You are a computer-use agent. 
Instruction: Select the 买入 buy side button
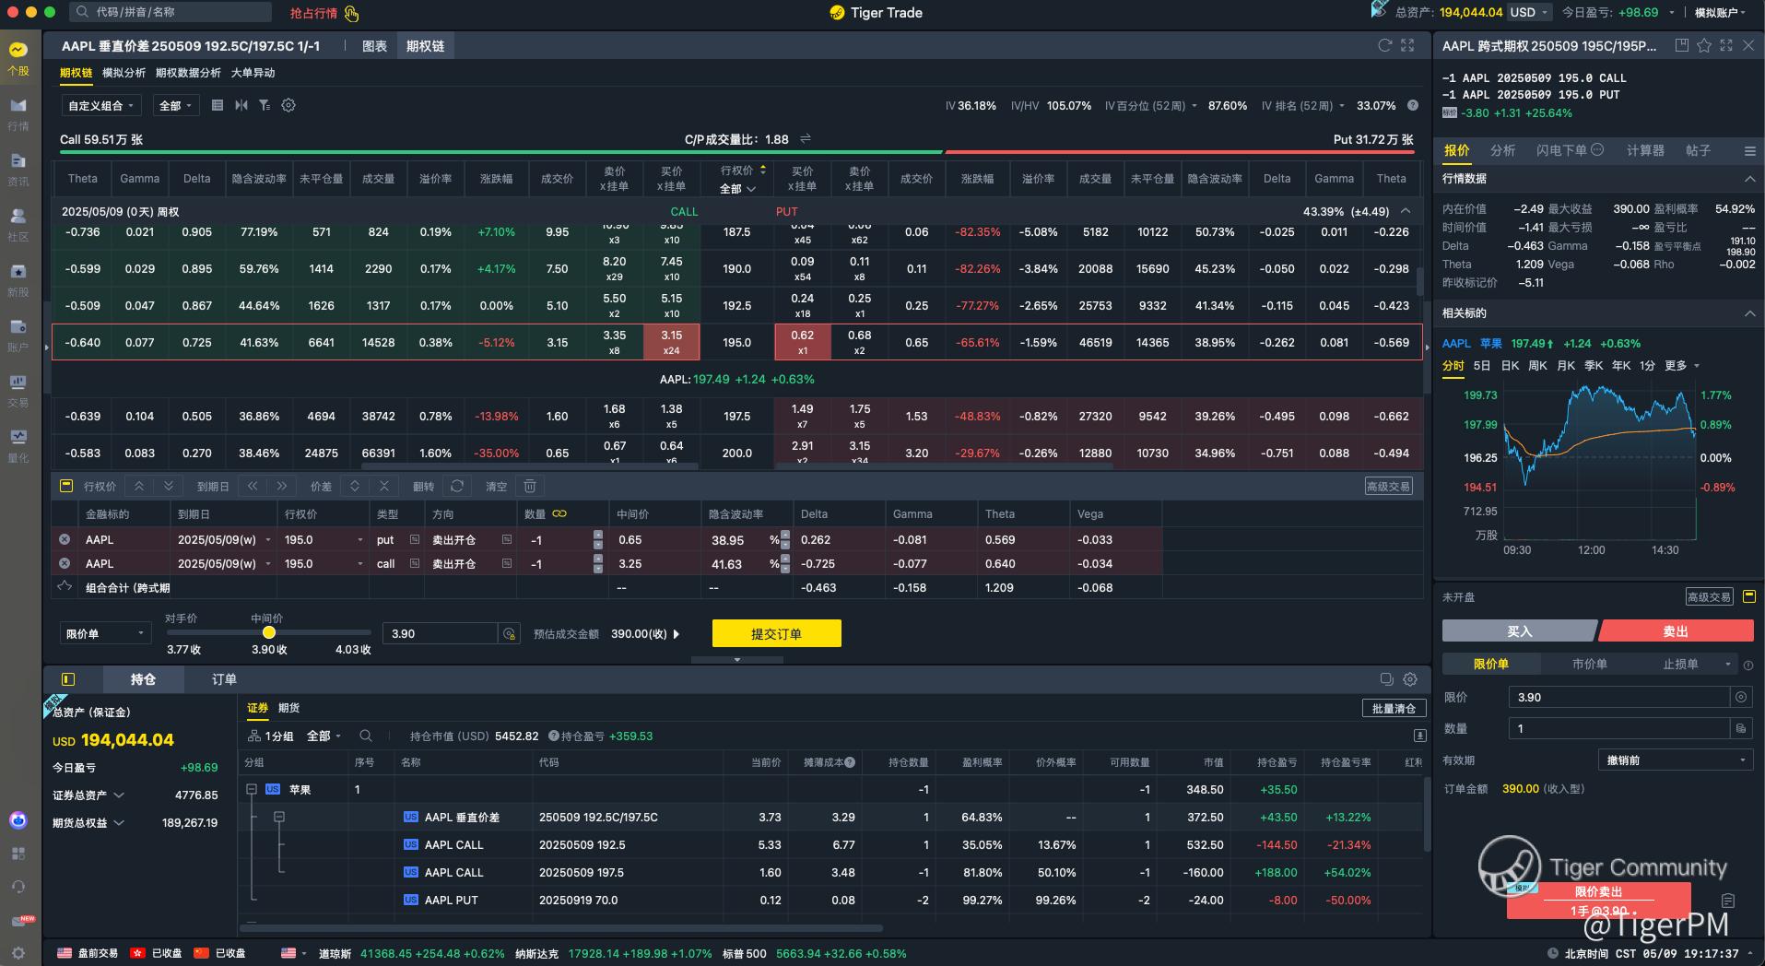click(1519, 631)
